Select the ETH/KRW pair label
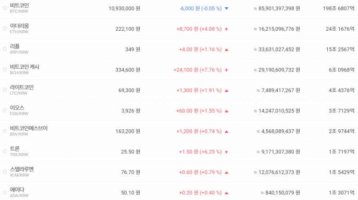358x200 pixels. pos(19,32)
